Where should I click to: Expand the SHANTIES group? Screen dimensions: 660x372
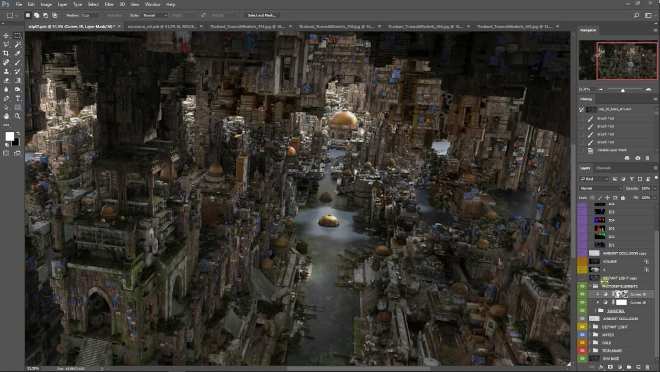(595, 310)
